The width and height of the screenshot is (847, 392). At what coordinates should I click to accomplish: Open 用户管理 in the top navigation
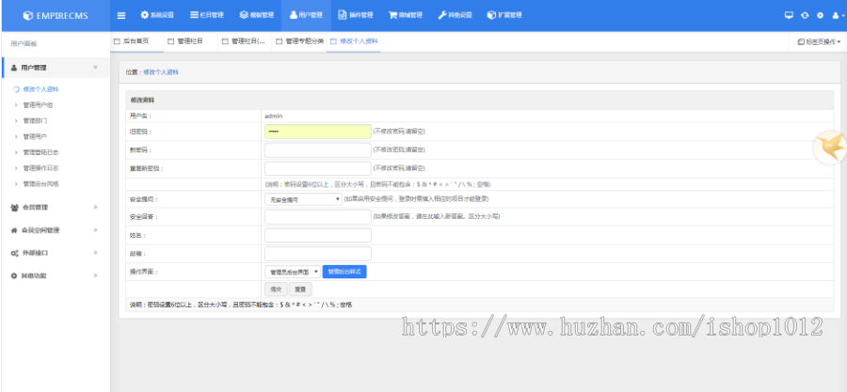click(306, 15)
